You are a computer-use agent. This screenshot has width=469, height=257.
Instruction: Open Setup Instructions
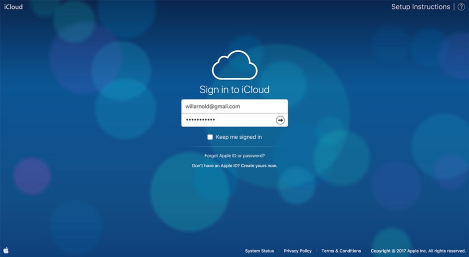pyautogui.click(x=420, y=7)
